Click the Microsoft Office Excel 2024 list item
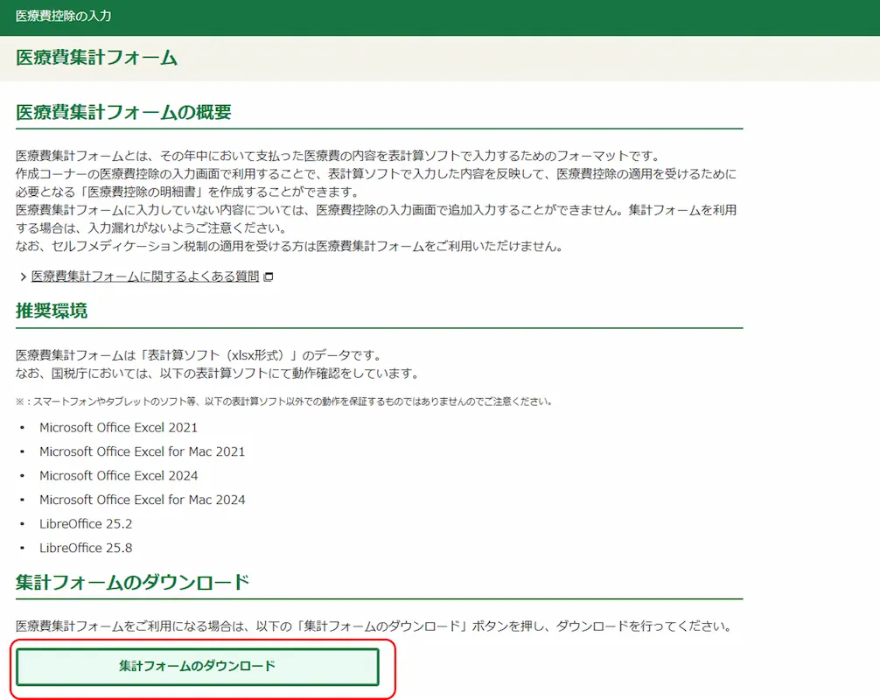Image resolution: width=880 pixels, height=700 pixels. (x=118, y=476)
